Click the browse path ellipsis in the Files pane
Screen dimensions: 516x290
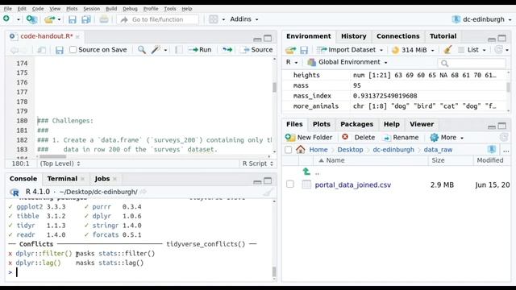click(506, 150)
